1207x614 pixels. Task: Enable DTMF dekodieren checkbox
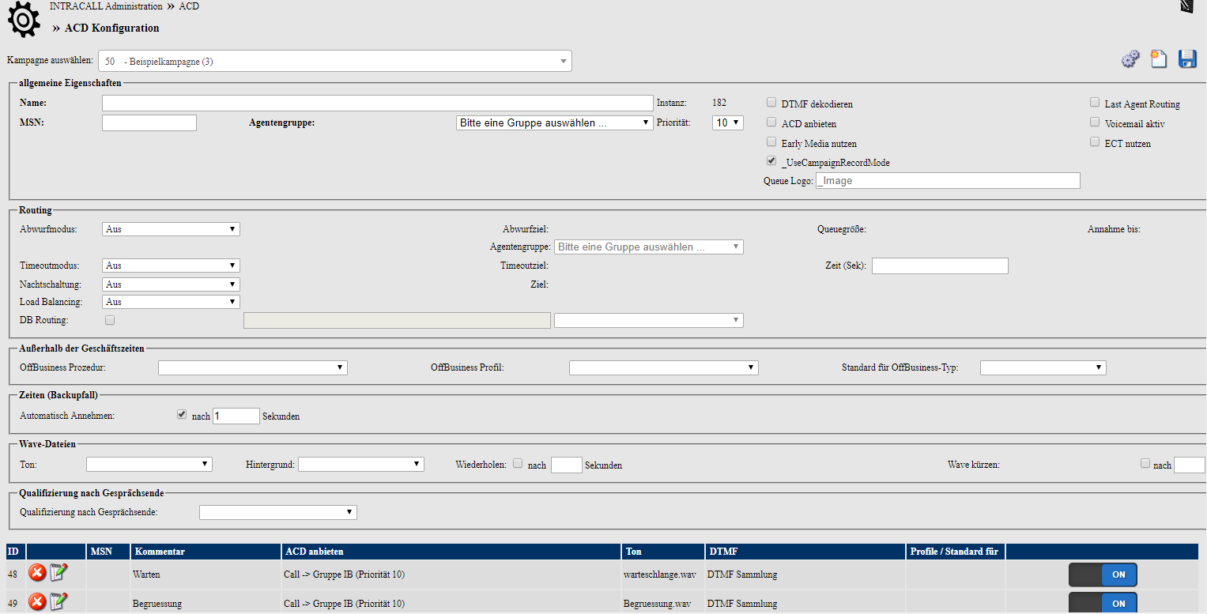coord(771,103)
